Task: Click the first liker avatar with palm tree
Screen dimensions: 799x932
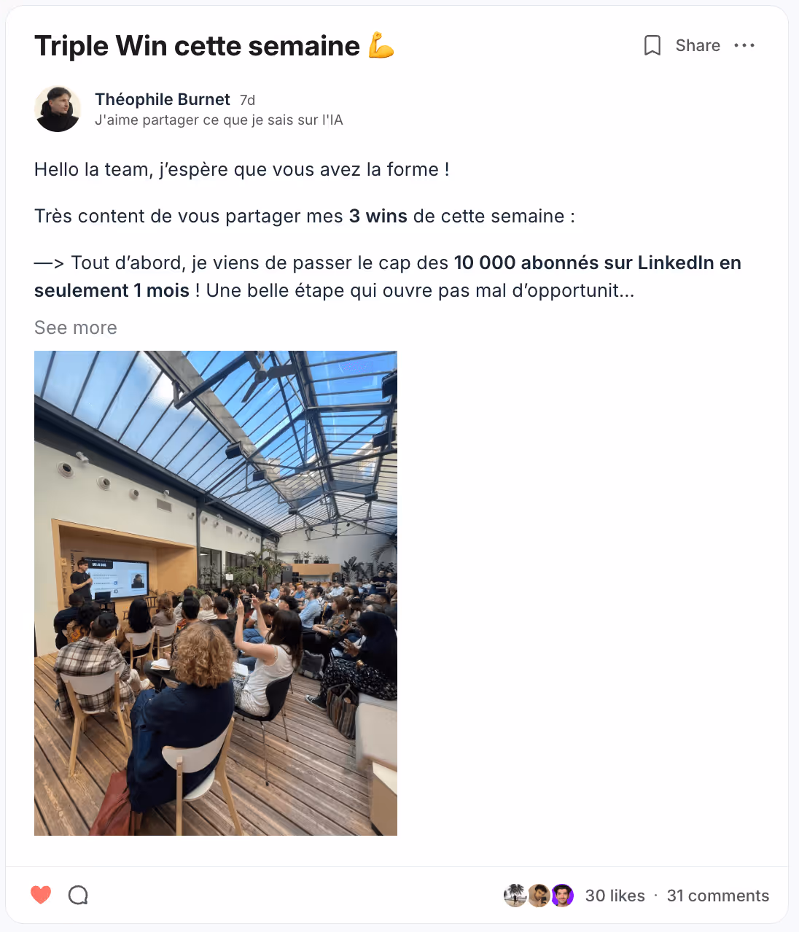Action: (x=515, y=895)
